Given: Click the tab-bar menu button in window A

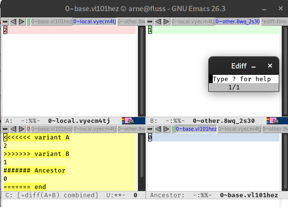Looking at the screenshot, I should (5, 22).
